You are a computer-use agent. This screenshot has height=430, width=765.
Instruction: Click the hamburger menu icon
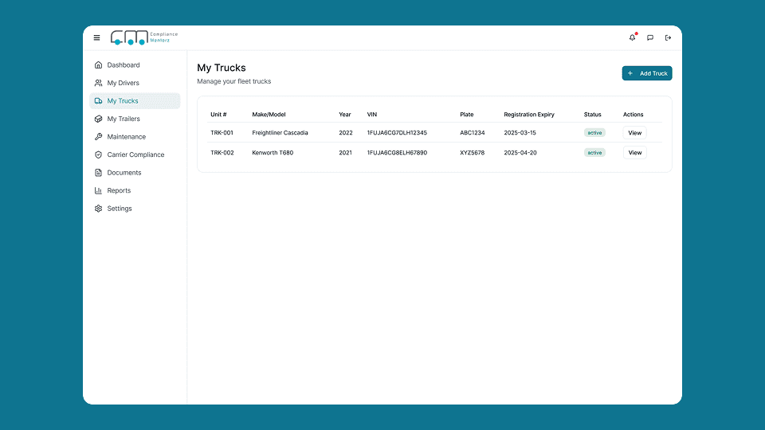(x=97, y=37)
